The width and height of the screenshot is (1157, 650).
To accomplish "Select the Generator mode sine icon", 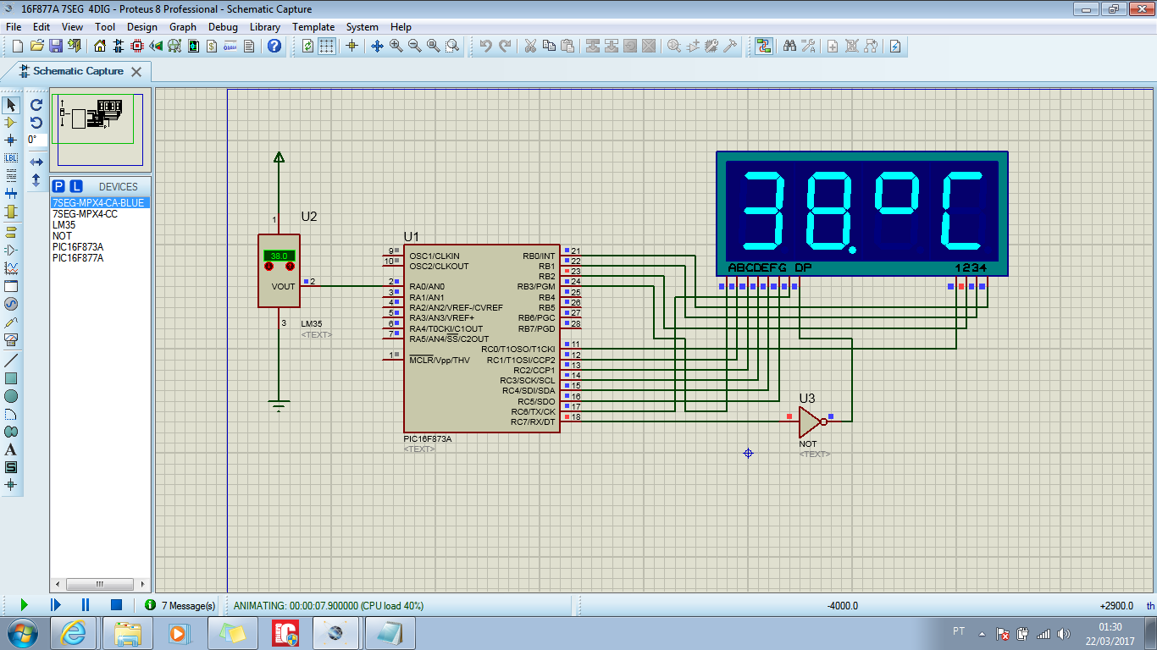I will point(11,303).
